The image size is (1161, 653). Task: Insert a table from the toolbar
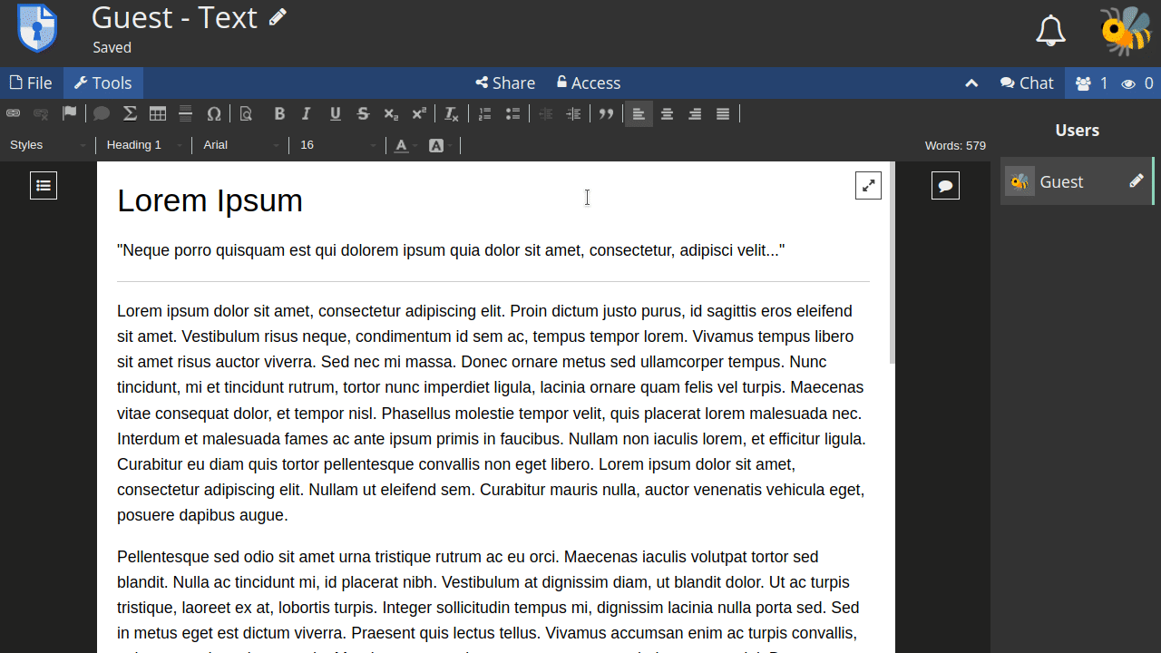click(158, 113)
